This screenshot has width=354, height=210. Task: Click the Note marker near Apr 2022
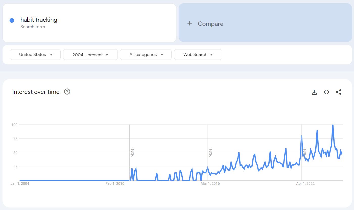point(304,153)
